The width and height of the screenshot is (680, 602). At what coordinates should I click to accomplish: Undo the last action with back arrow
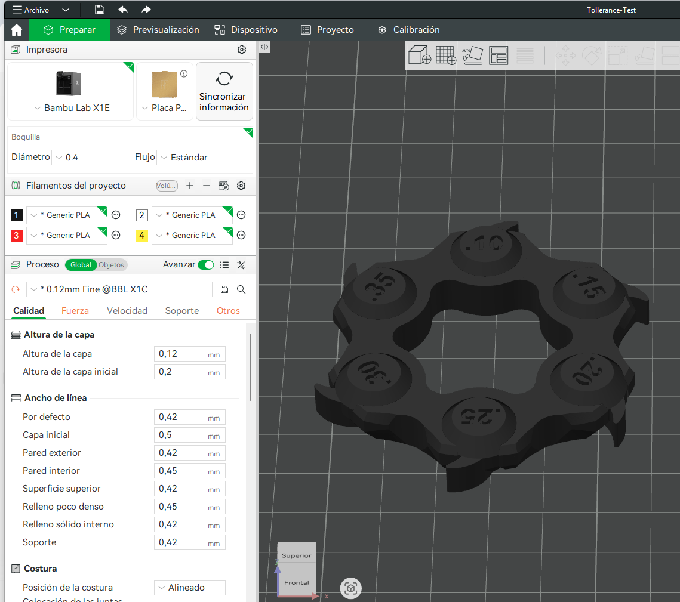pos(123,10)
